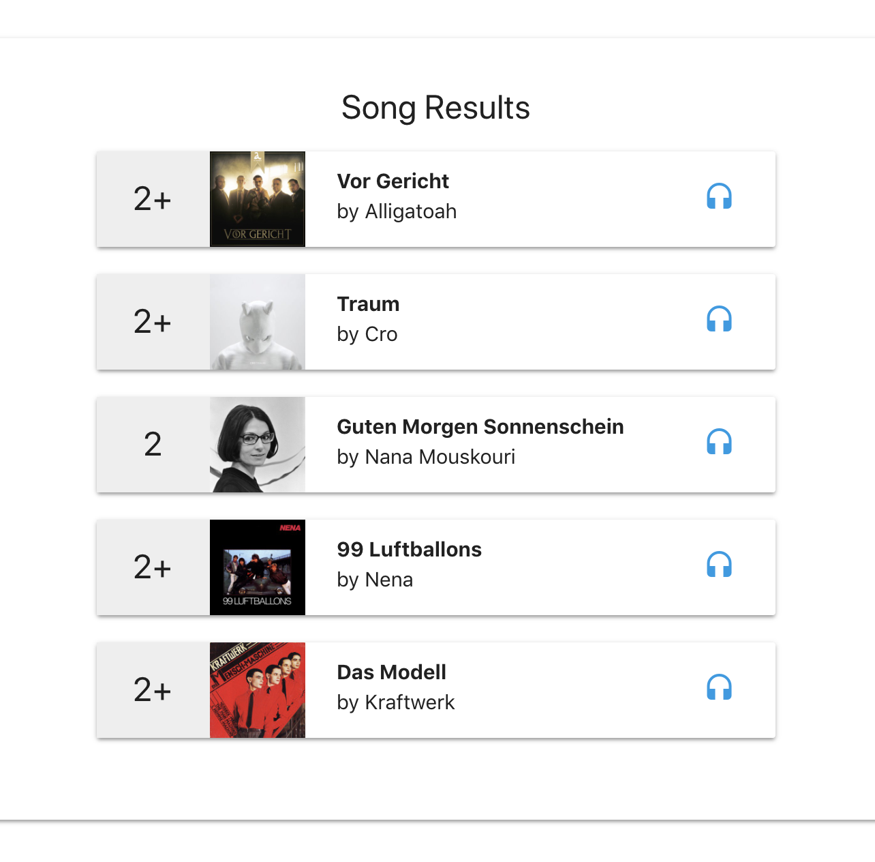
Task: Open the Vor Gericht album cover
Action: 258,199
